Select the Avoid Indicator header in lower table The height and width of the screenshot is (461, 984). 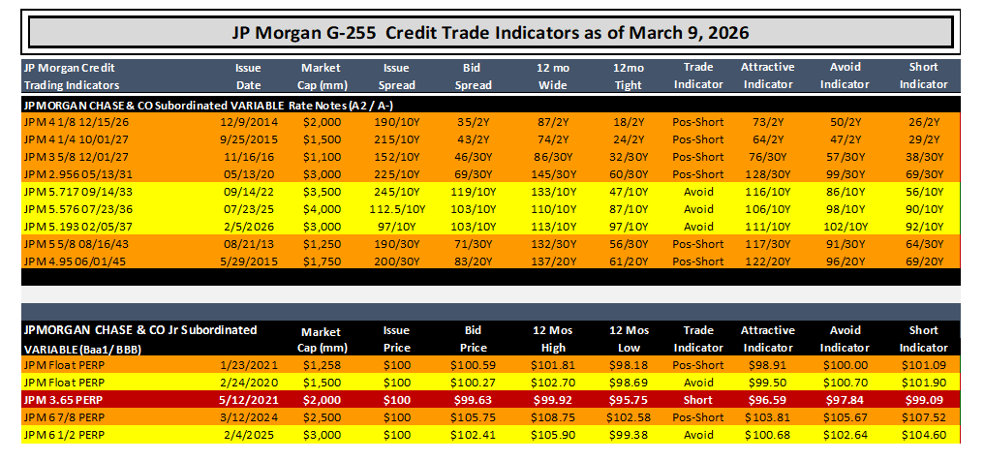click(845, 339)
